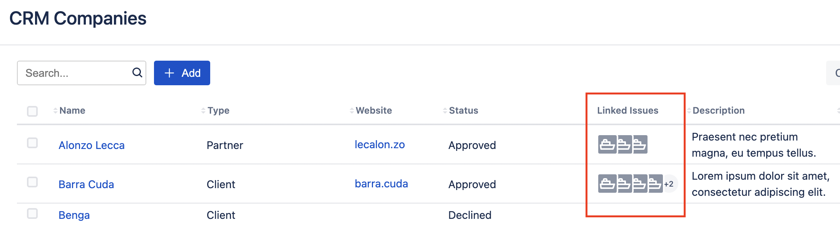Sort the table by Status column
840x225 pixels.
[463, 111]
